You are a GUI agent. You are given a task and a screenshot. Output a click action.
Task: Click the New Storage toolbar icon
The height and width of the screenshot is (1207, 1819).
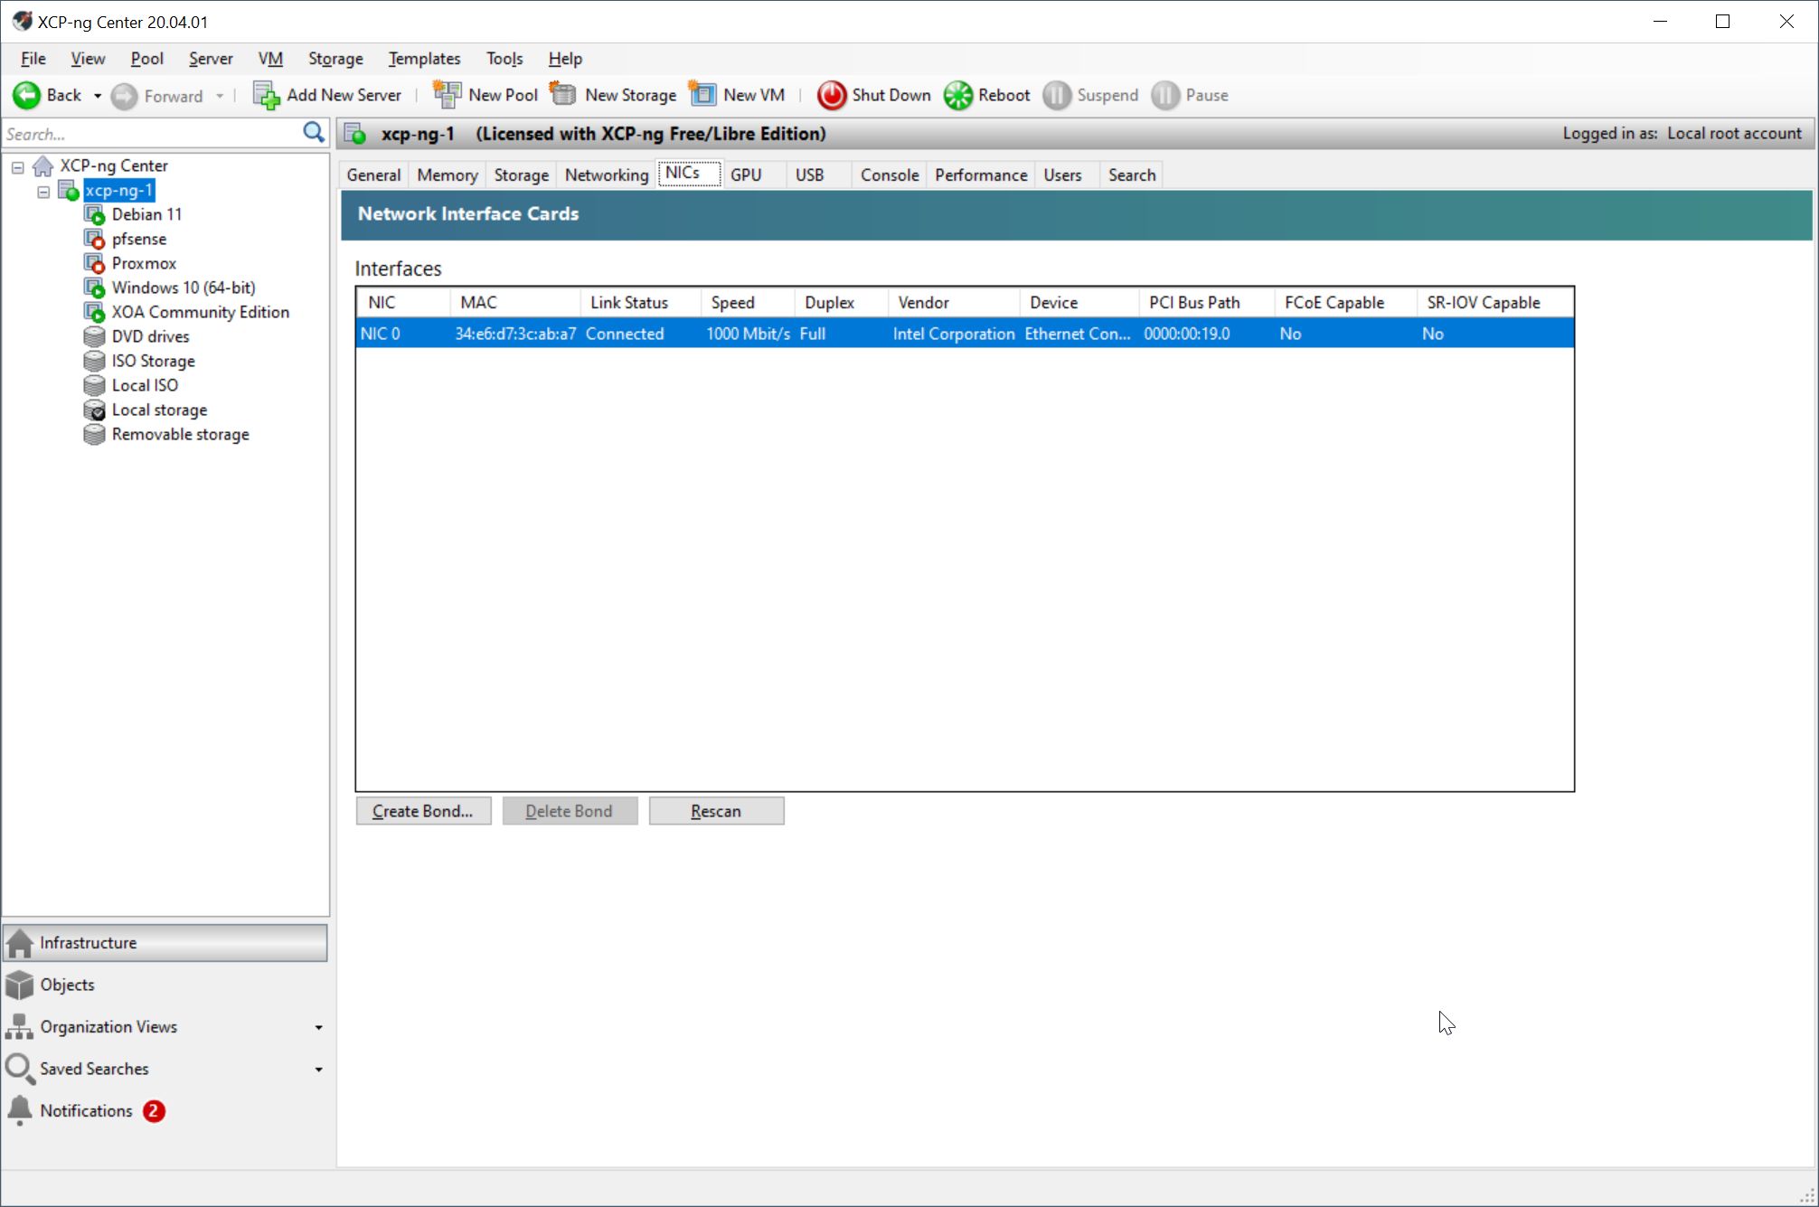click(x=563, y=95)
